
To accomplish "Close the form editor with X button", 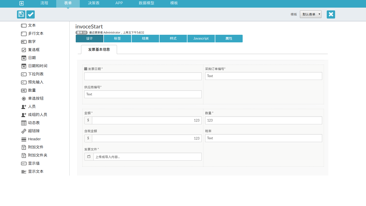I will [x=331, y=14].
